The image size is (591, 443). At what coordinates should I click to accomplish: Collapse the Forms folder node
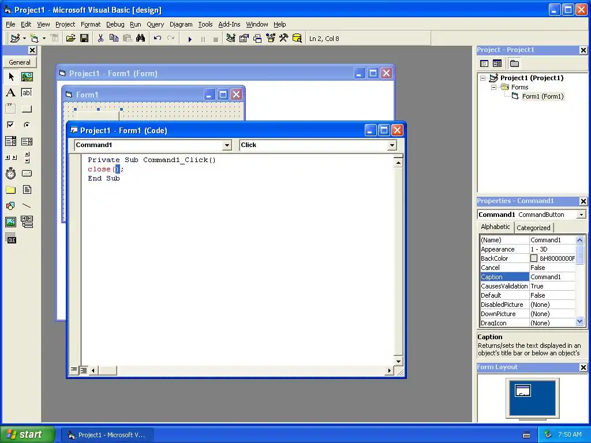[x=494, y=88]
